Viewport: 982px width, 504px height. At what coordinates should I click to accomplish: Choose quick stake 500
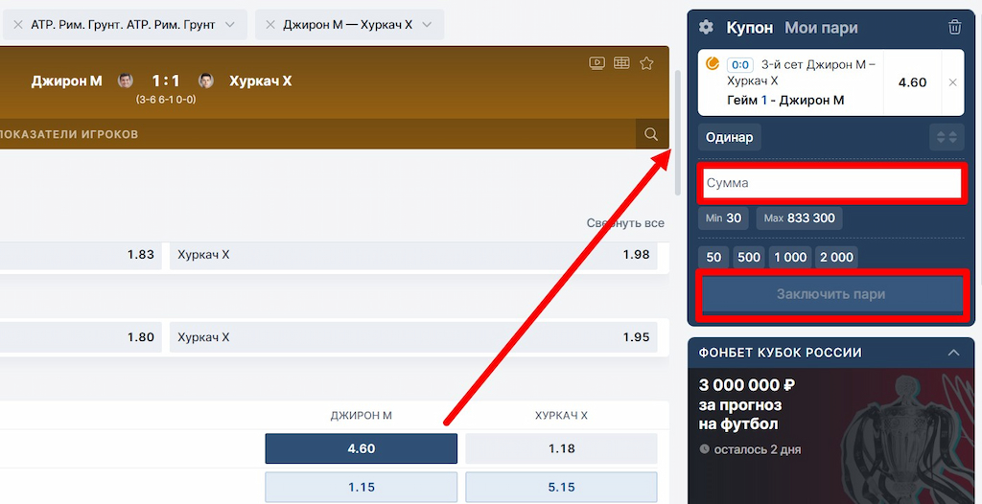point(749,258)
